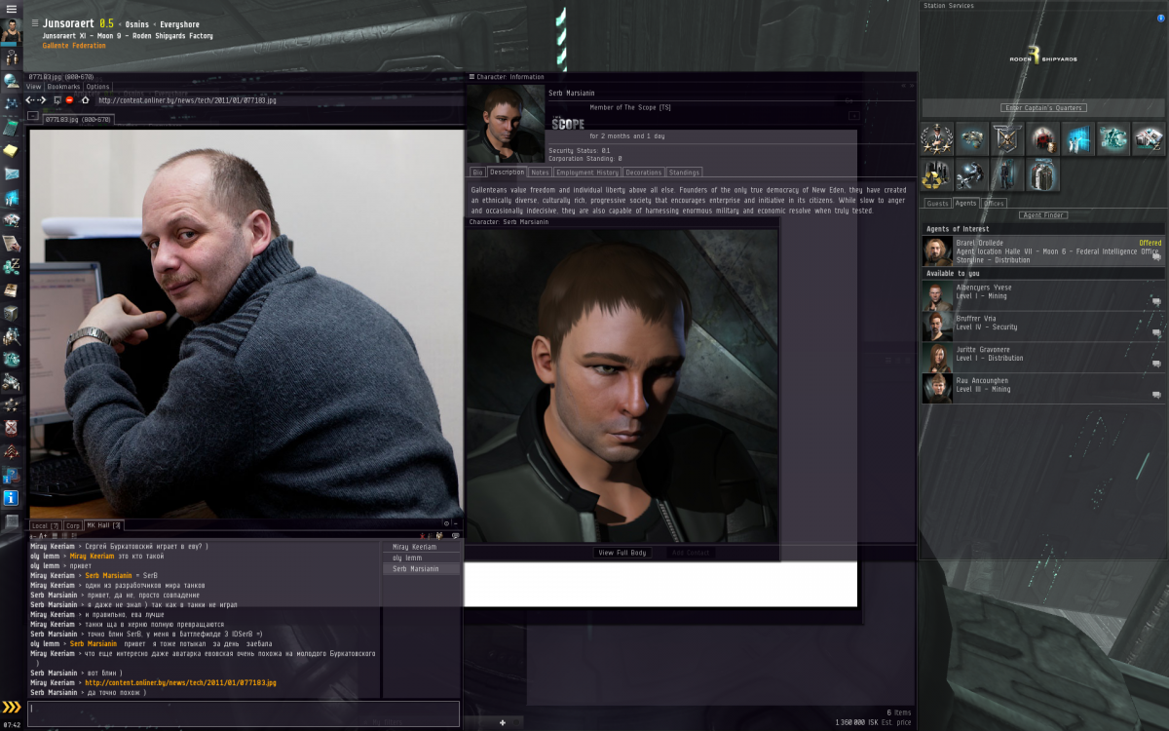Open the blue laboratory station service
This screenshot has width=1169, height=731.
(x=1077, y=139)
